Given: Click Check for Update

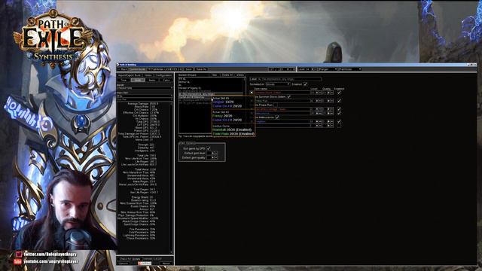Looking at the screenshot, I should coord(130,259).
